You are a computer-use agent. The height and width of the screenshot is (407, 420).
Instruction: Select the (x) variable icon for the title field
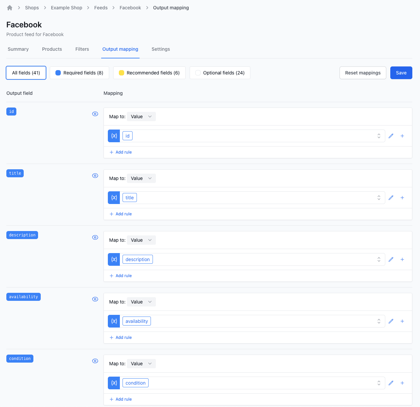tap(114, 198)
